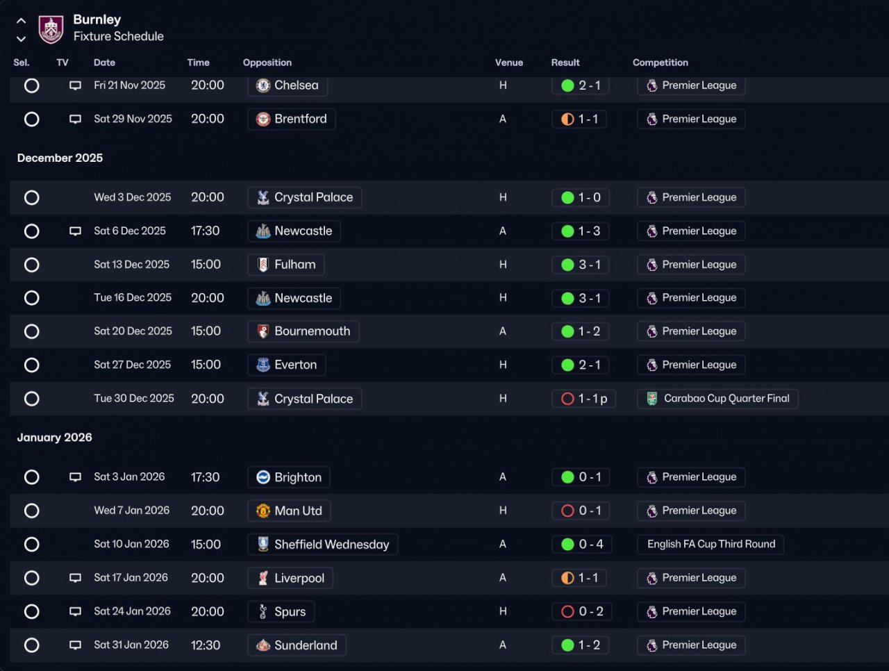Click the Opposition column header
The image size is (889, 671).
(x=267, y=63)
